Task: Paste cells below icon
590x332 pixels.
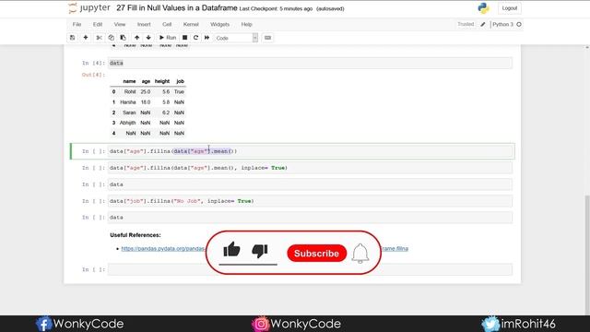Action: pos(123,38)
